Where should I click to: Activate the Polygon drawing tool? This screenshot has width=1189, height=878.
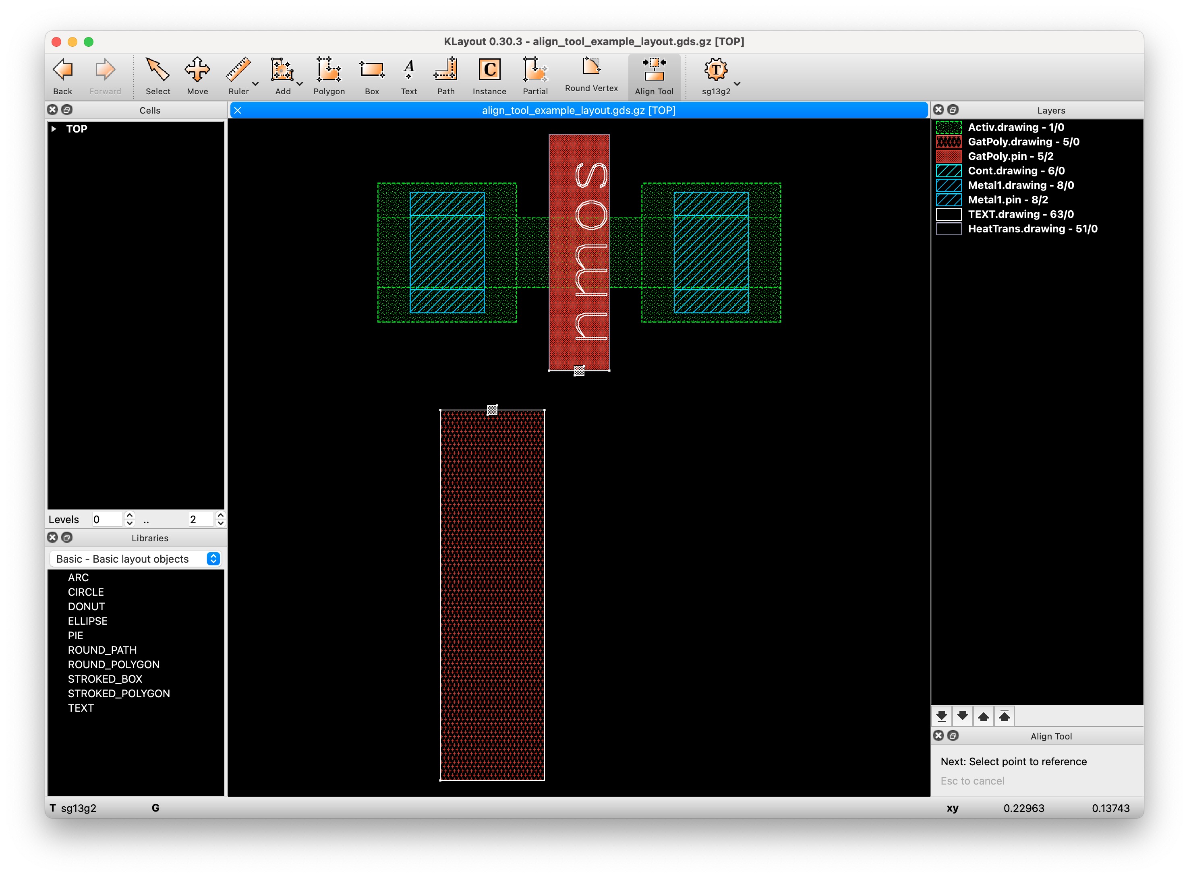(329, 75)
